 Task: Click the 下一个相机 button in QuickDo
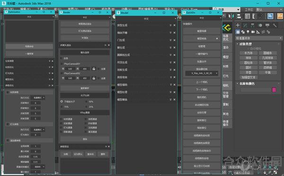click(x=202, y=90)
